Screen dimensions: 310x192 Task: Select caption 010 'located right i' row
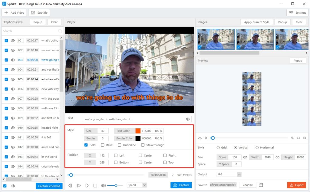tap(50, 128)
